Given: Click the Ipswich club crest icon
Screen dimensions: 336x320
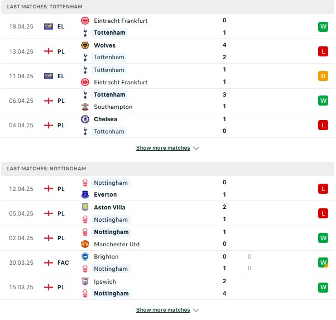Looking at the screenshot, I should point(85,281).
